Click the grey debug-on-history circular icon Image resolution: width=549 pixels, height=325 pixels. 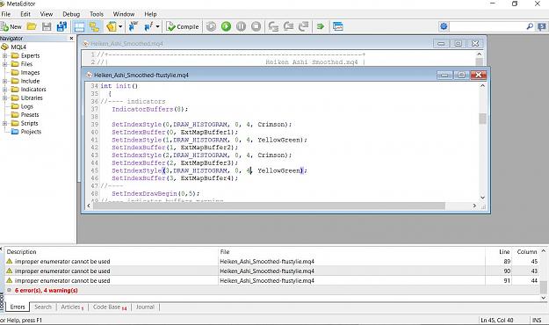click(211, 26)
